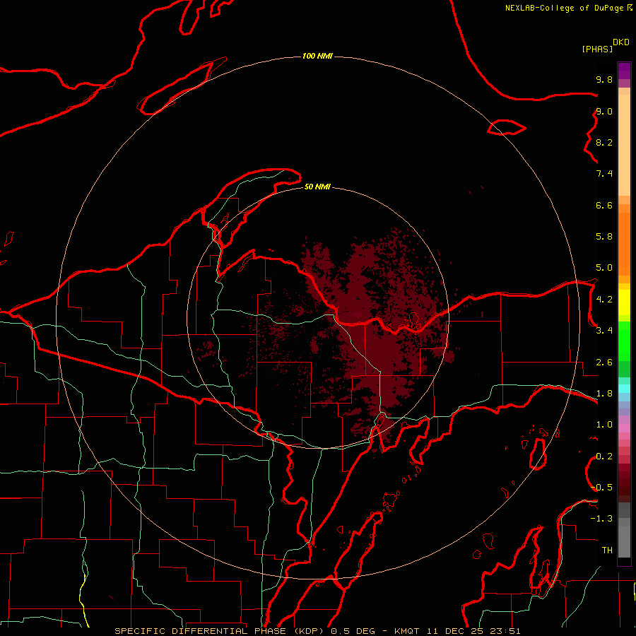Click the 3.4 scale value label
The image size is (636, 636).
604,331
